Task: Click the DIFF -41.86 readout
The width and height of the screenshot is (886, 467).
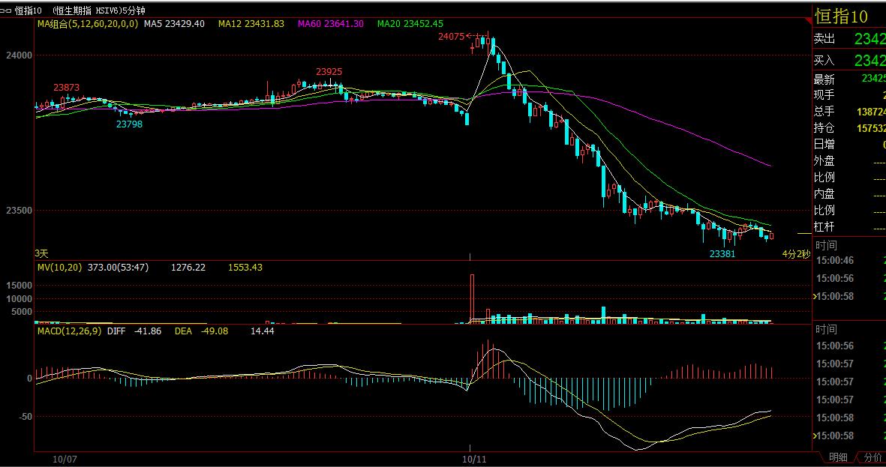Action: coord(134,331)
